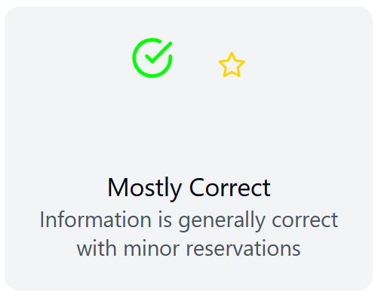Select the "Information is generally correct" line
Image resolution: width=378 pixels, height=292 pixels.
pos(189,220)
